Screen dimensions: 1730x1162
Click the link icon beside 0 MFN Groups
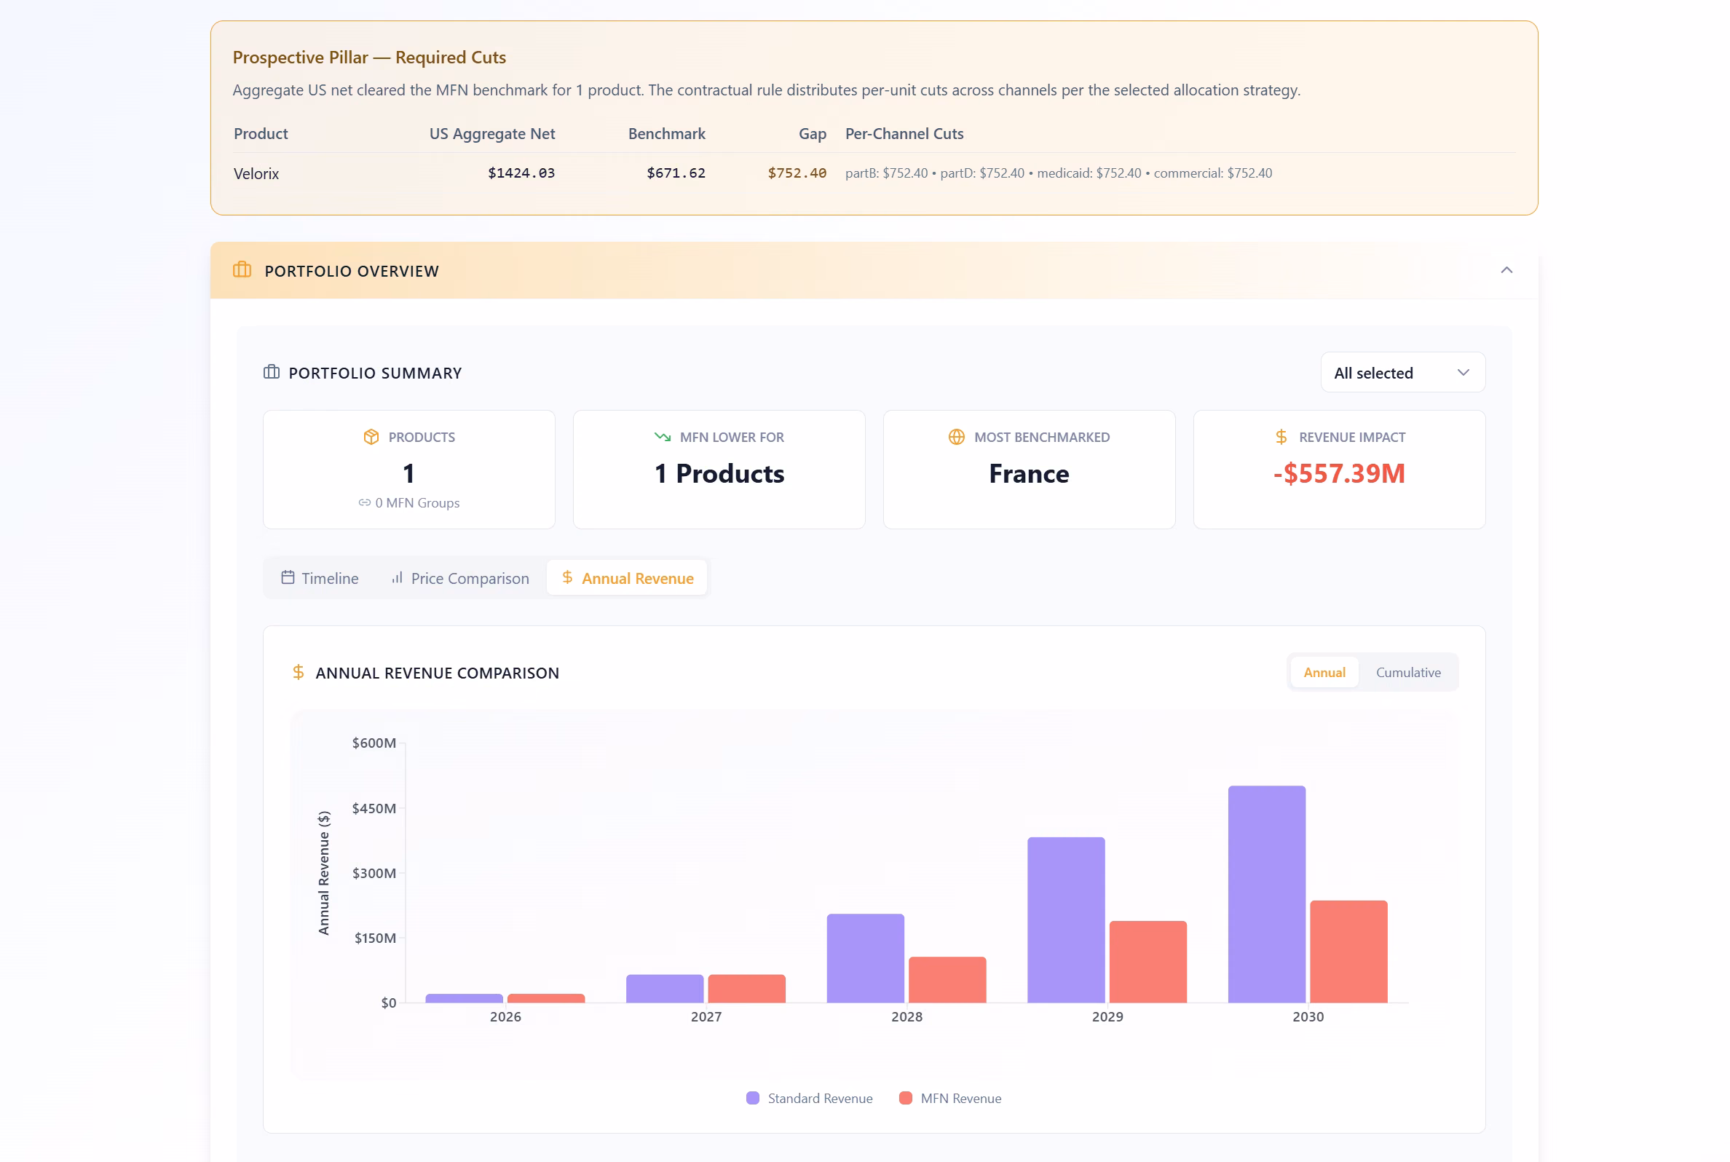click(365, 502)
